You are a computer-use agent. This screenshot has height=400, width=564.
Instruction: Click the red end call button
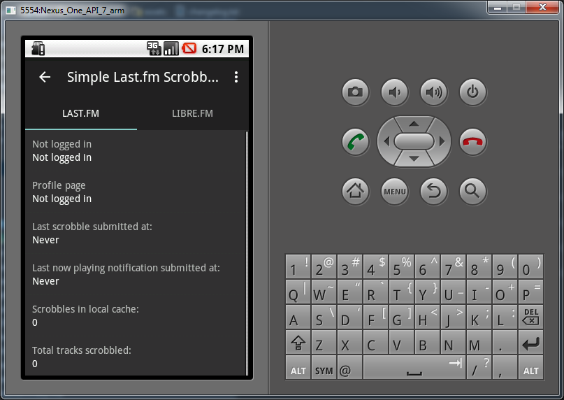(473, 141)
